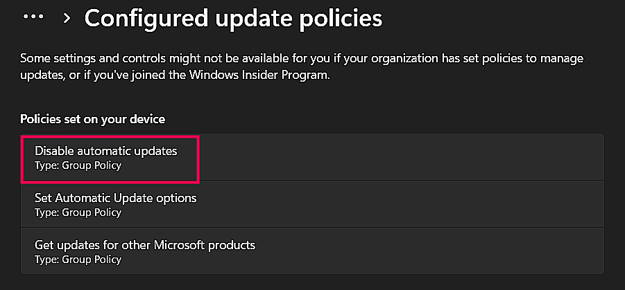Viewport: 625px width, 290px height.
Task: Click empty right side of Set Automatic Update options row
Action: click(451, 204)
